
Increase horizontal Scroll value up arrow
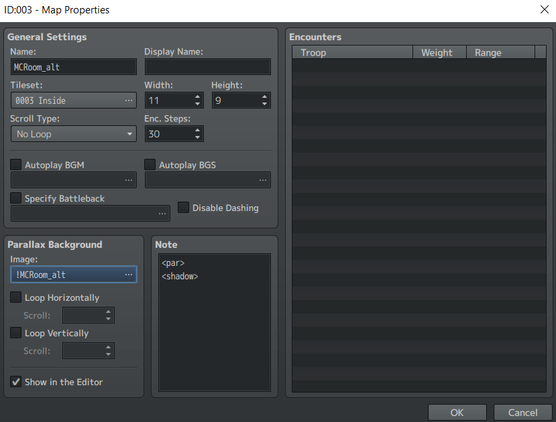click(108, 311)
